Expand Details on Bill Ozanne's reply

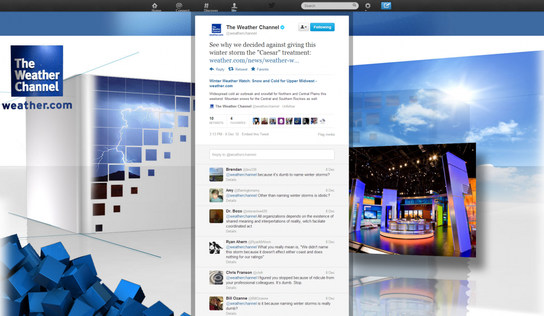pyautogui.click(x=231, y=314)
